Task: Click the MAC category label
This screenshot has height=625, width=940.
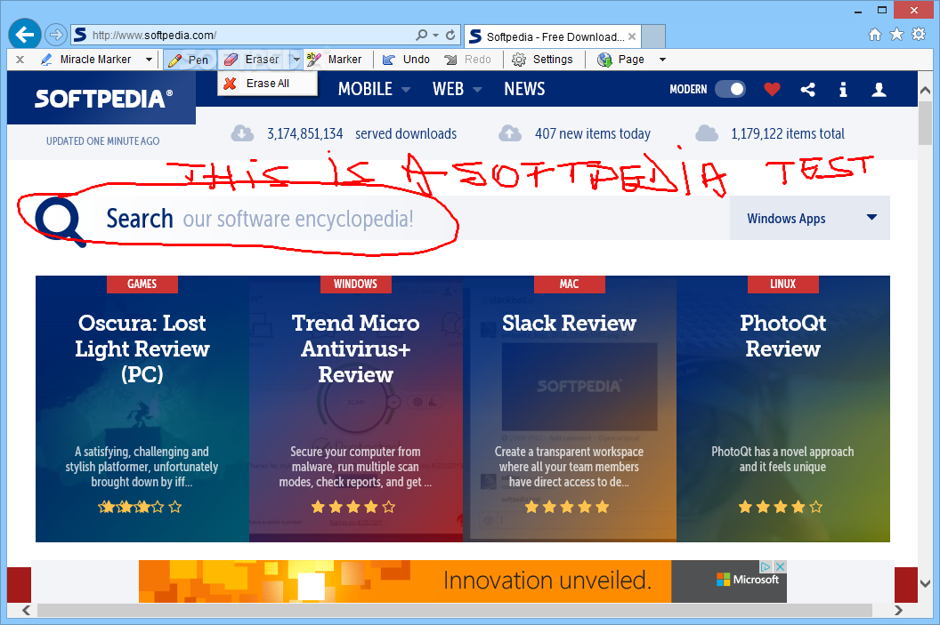Action: pos(569,284)
